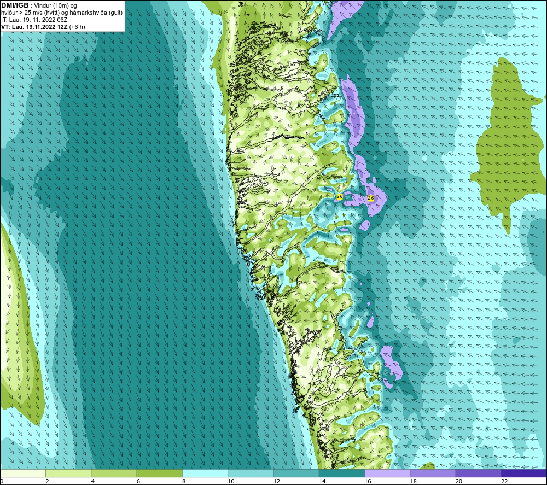Click the 12–14 m/s teal color band

tap(296, 473)
